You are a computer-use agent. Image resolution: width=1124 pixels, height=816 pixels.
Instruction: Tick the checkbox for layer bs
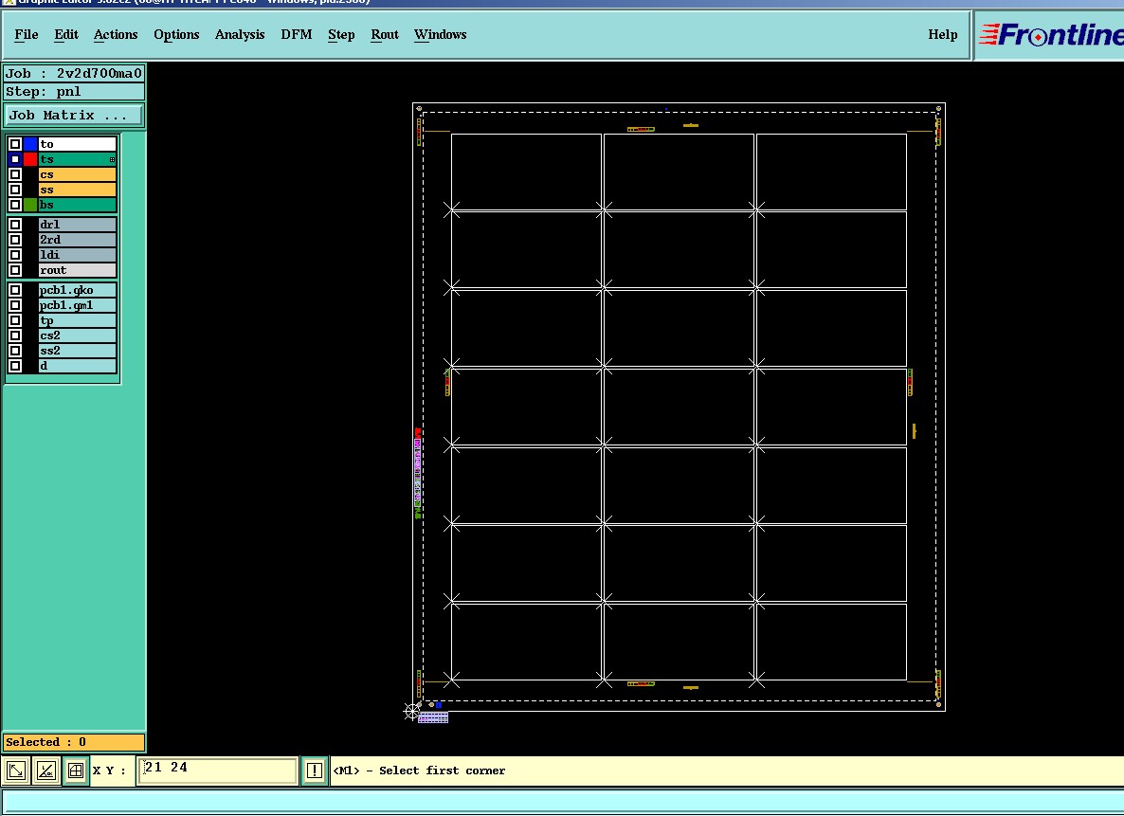point(15,205)
